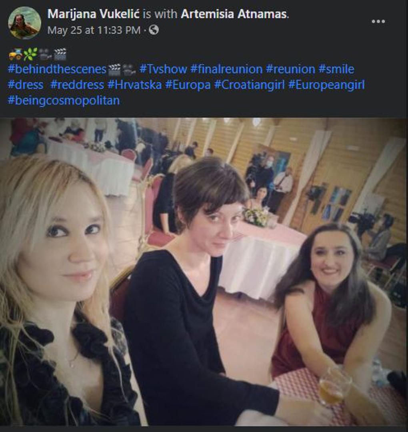The width and height of the screenshot is (408, 432).
Task: Open Marijana Vukelić's profile name link
Action: click(93, 14)
